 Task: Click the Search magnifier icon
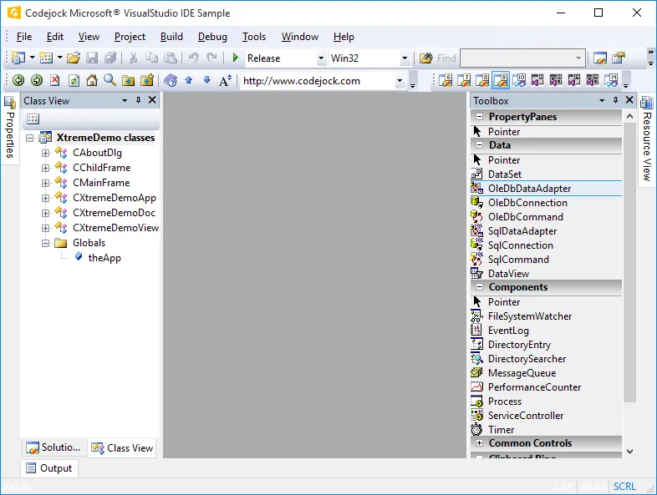(x=109, y=80)
